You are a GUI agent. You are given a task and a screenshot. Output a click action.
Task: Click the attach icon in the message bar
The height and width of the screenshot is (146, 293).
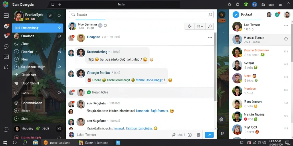pyautogui.click(x=174, y=135)
